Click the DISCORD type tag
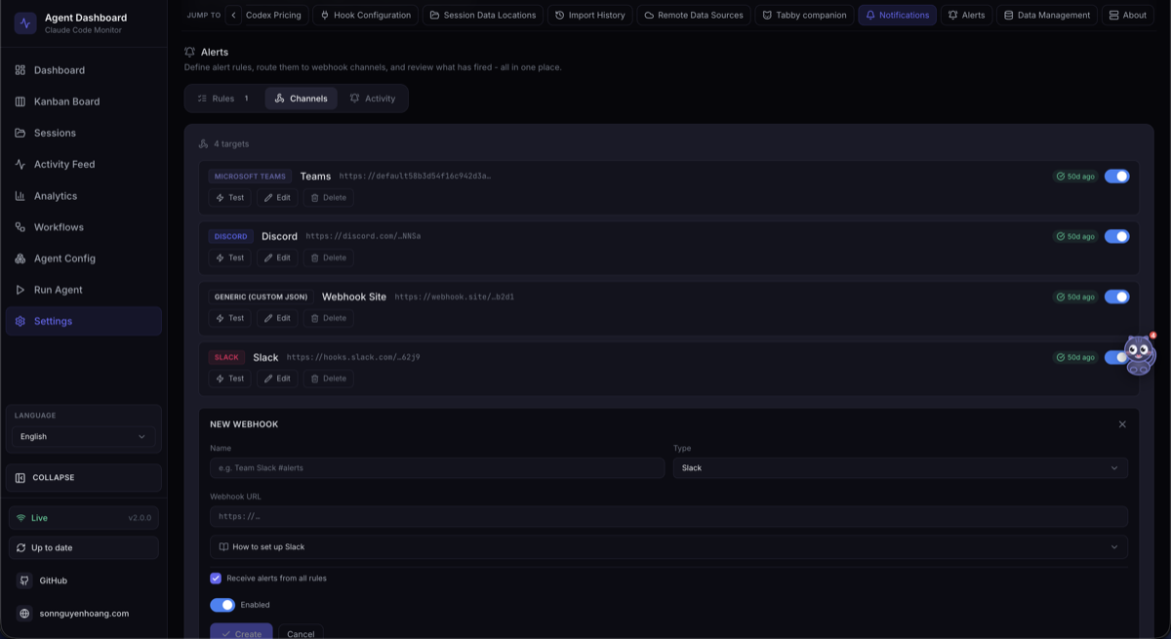 (231, 236)
